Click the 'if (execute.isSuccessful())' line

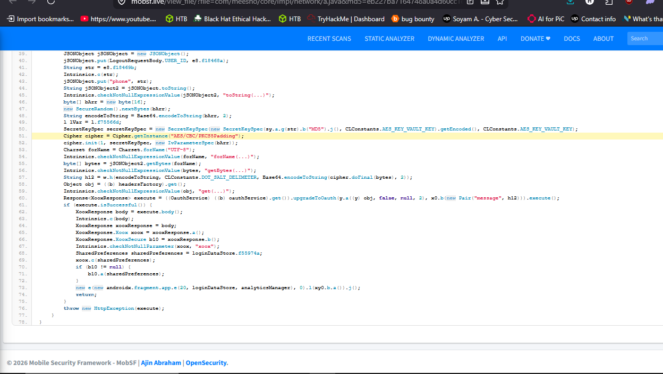click(108, 205)
